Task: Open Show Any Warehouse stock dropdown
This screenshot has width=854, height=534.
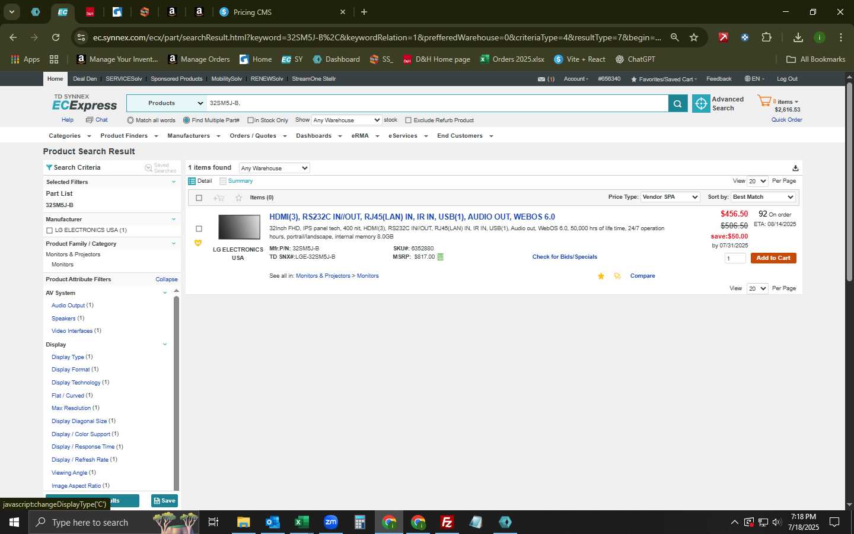Action: pyautogui.click(x=346, y=120)
